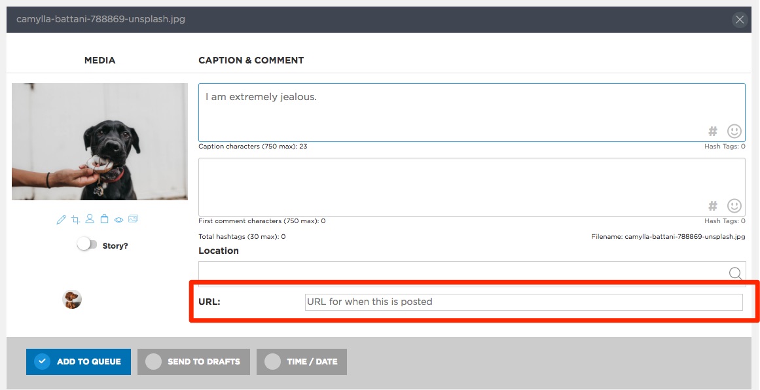This screenshot has width=760, height=390.
Task: Click the CAPTION & COMMENT heading
Action: point(251,61)
